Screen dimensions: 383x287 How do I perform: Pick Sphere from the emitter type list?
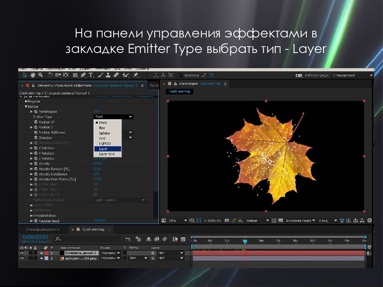(x=105, y=133)
